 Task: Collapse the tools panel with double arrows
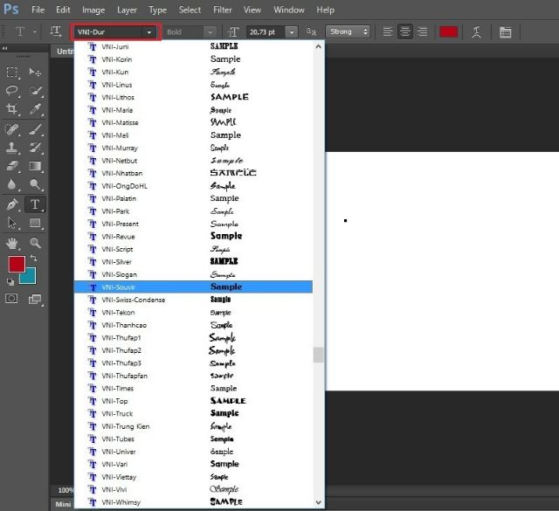click(4, 48)
